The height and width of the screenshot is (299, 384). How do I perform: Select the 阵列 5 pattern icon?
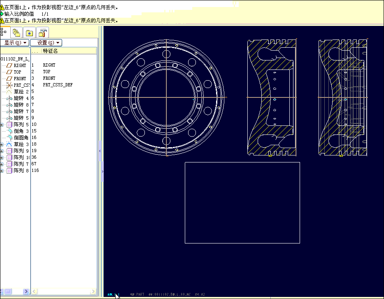pyautogui.click(x=9, y=125)
